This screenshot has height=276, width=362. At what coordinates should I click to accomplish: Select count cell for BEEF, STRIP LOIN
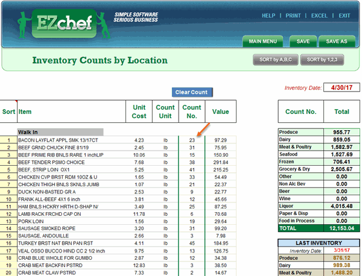click(x=192, y=170)
